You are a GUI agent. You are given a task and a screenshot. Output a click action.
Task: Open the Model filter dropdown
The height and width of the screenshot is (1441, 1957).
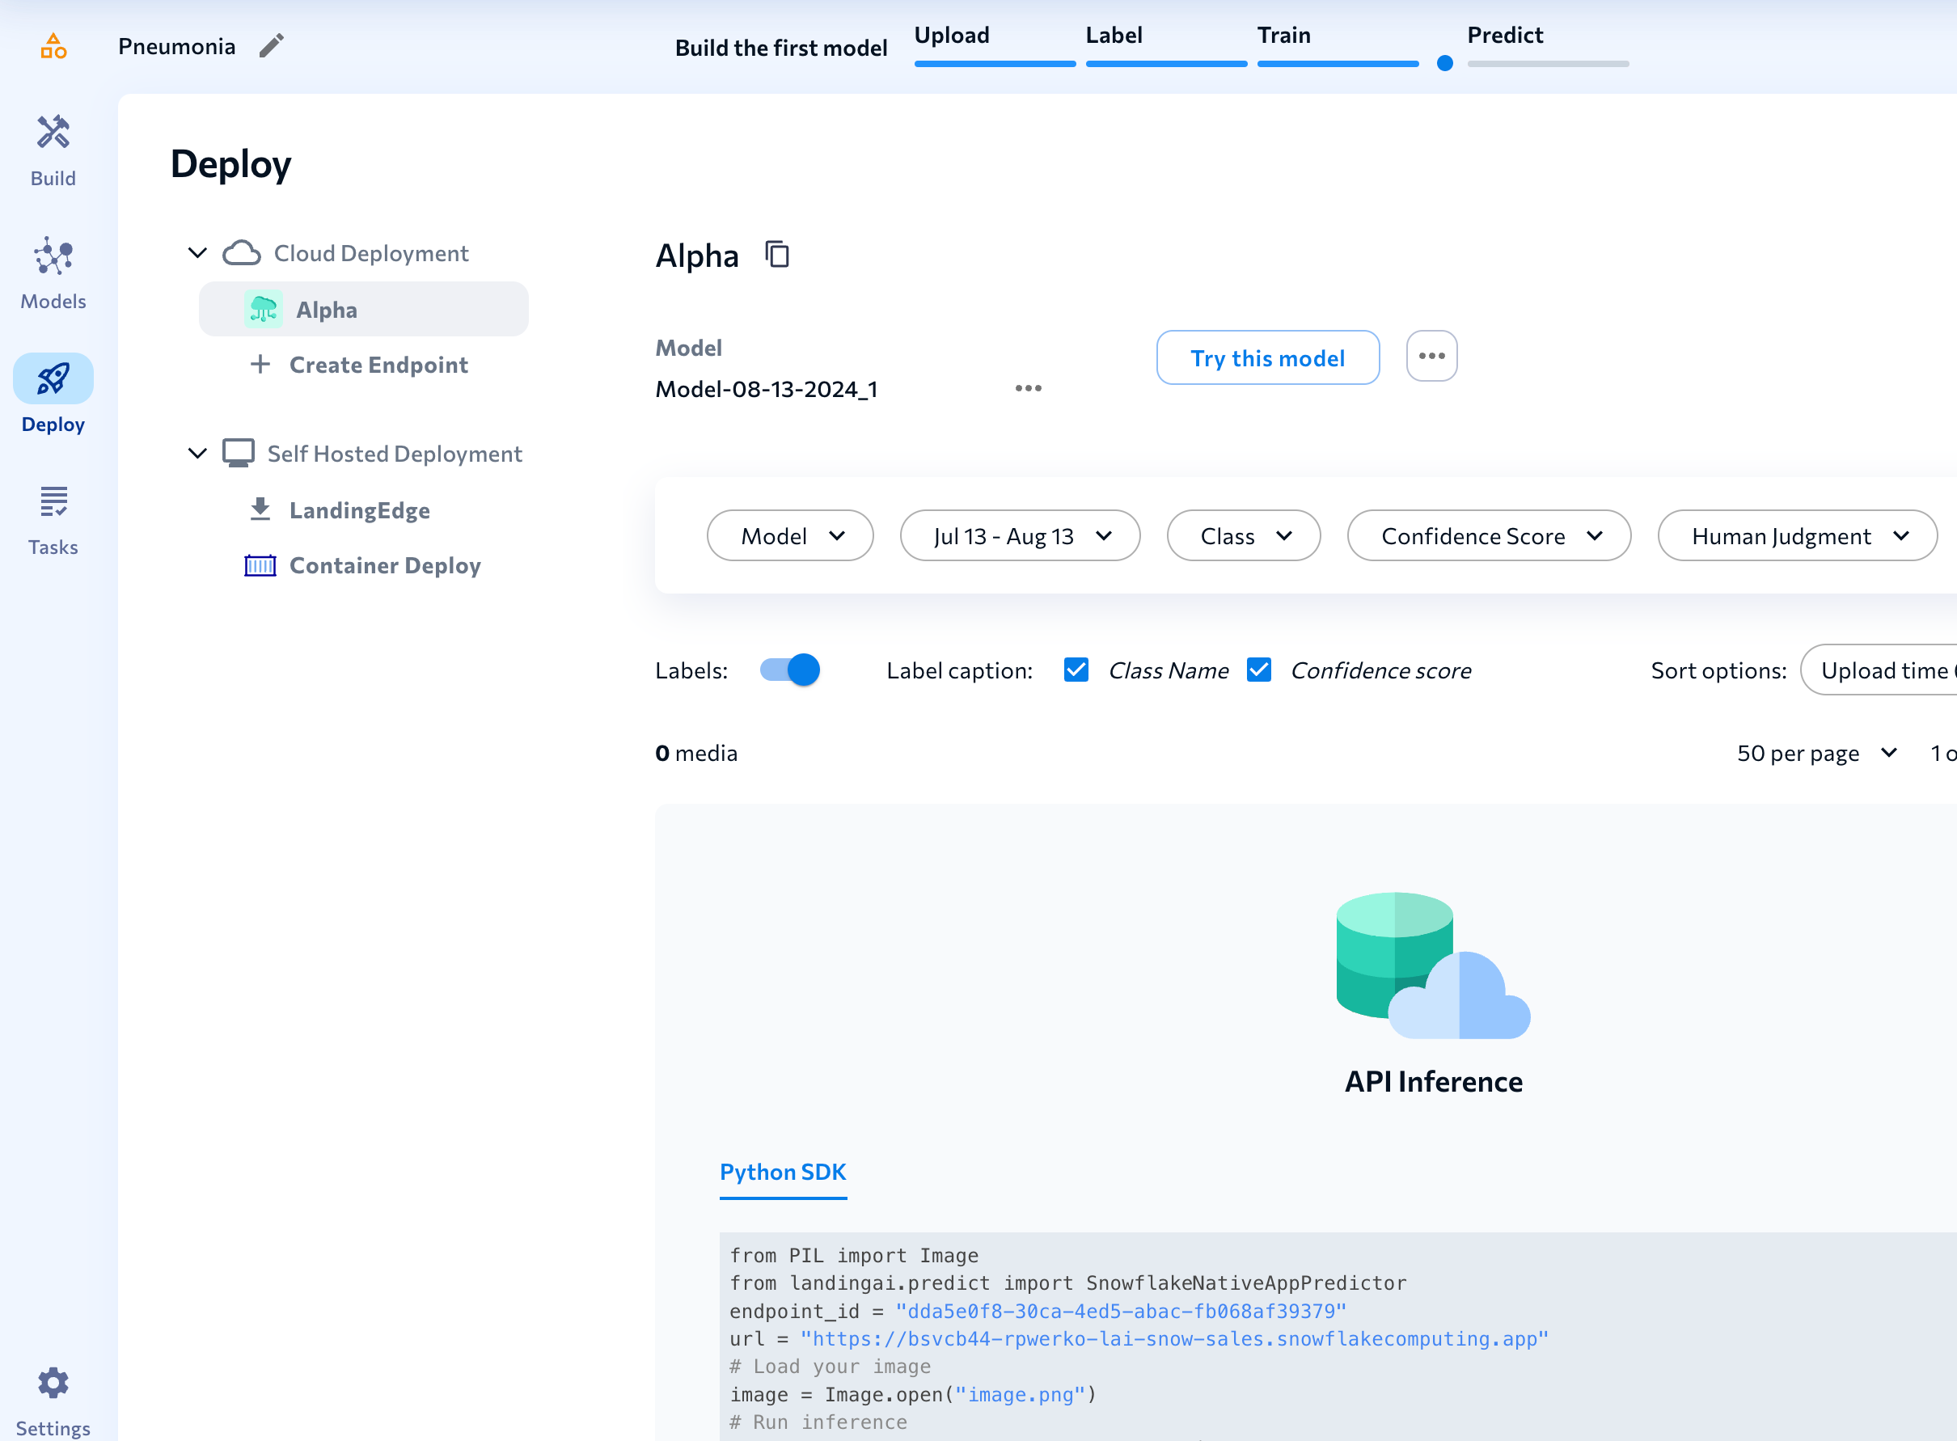(790, 535)
